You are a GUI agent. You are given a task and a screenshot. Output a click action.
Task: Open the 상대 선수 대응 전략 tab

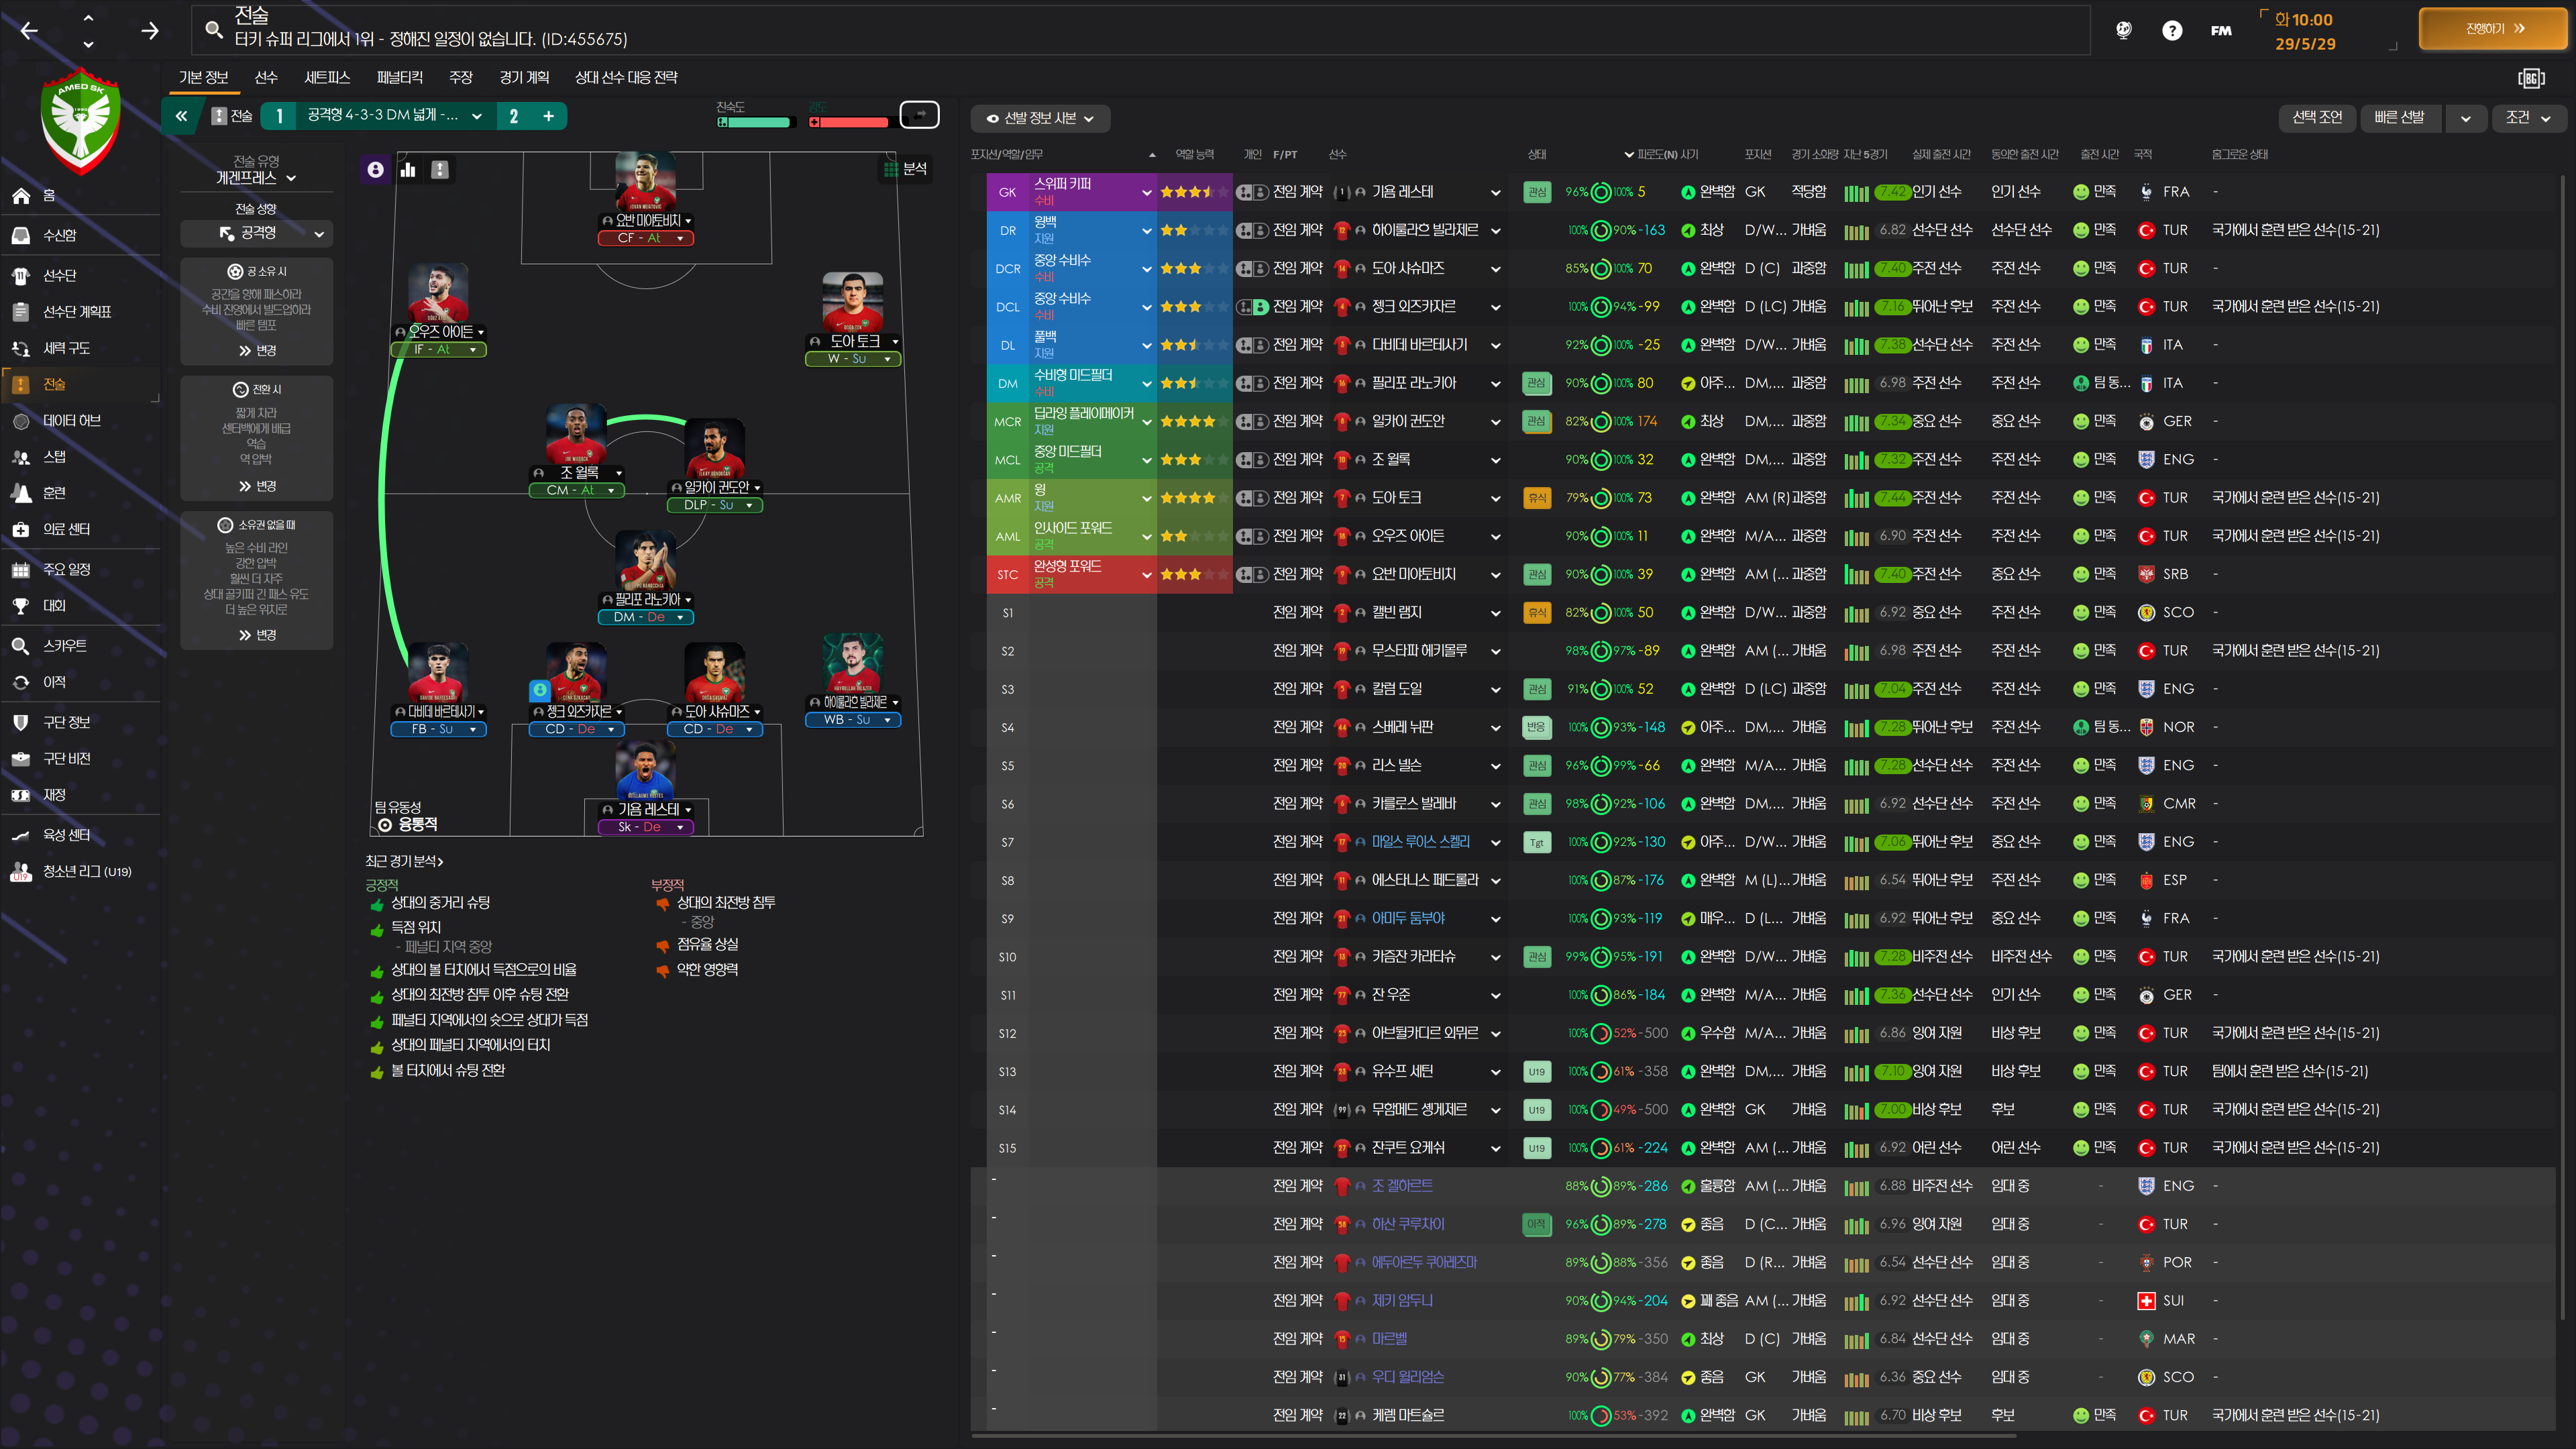tap(626, 77)
